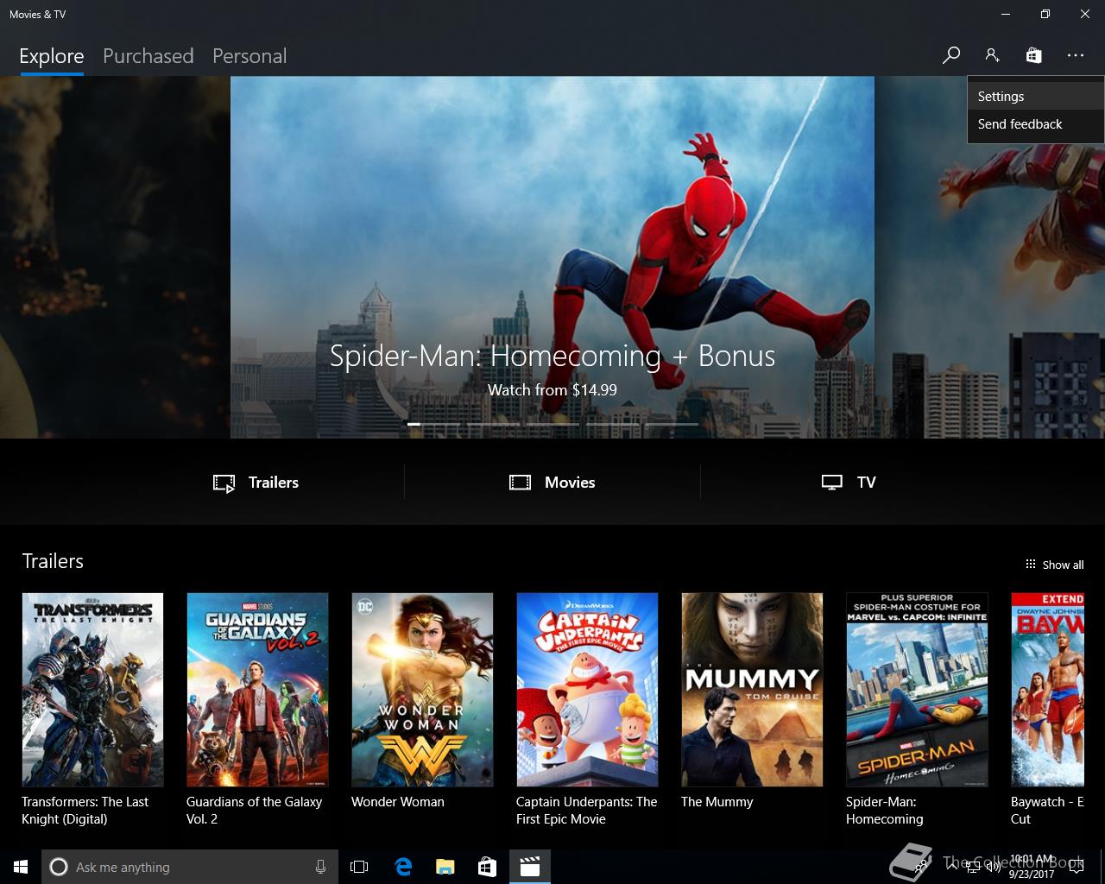Open the Windows Start menu

(21, 867)
